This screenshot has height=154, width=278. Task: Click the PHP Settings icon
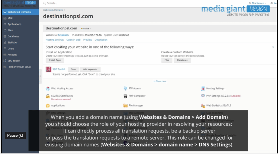click(203, 96)
